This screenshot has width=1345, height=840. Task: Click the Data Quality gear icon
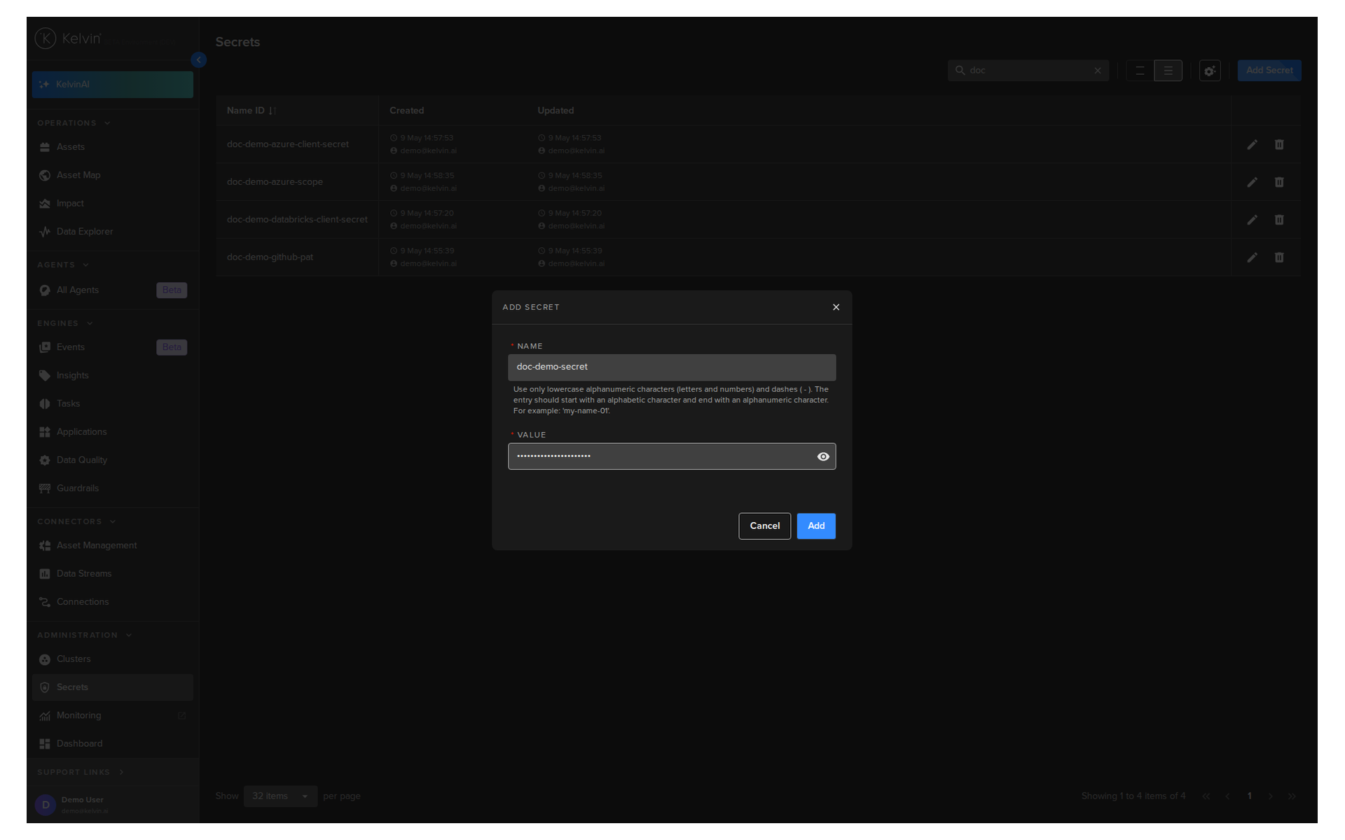pos(45,460)
